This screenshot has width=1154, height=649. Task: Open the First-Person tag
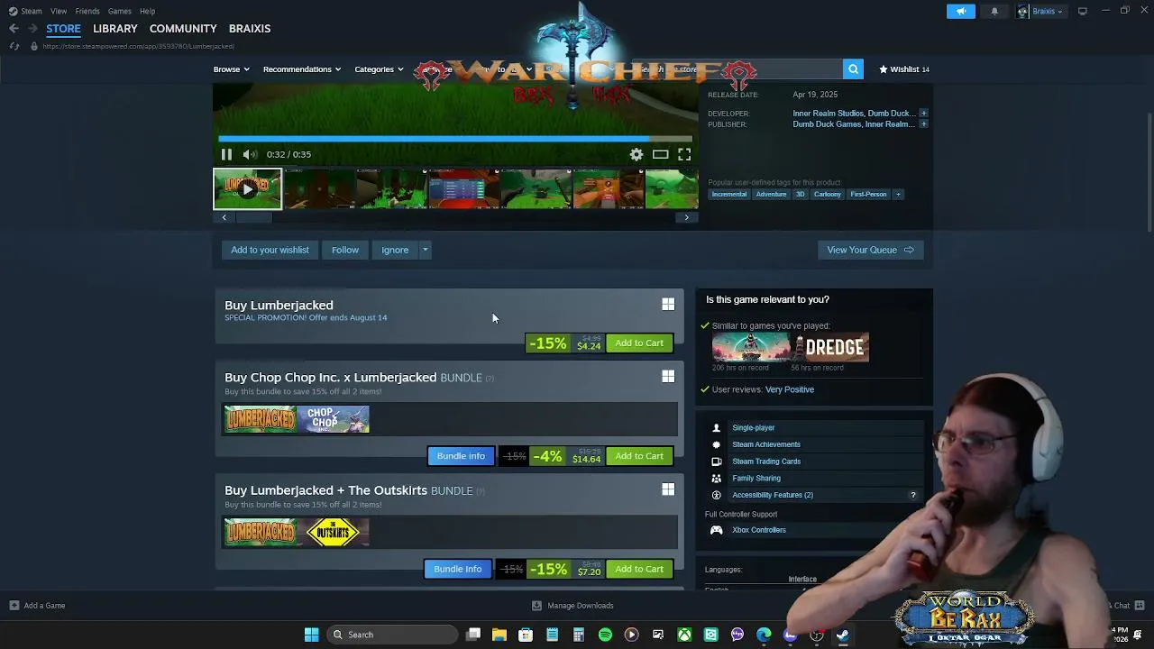pyautogui.click(x=868, y=194)
